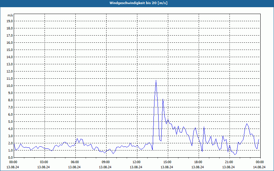The width and height of the screenshot is (274, 171).
Task: Click the 06:00 time label
Action: click(x=75, y=162)
